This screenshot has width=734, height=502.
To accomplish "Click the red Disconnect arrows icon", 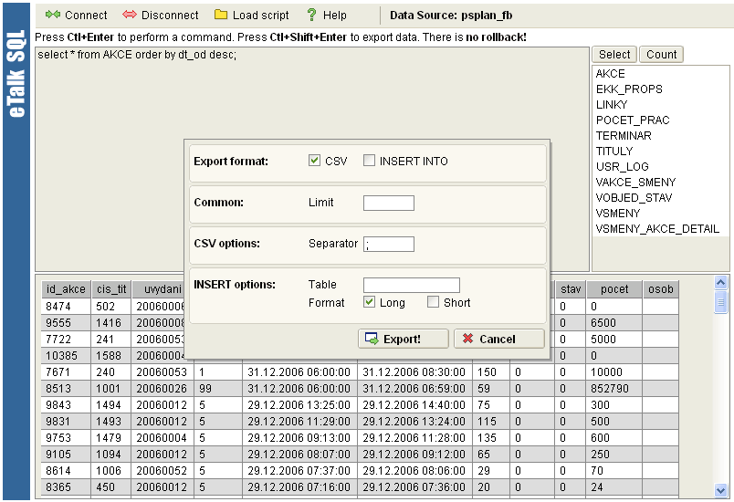I will point(130,16).
